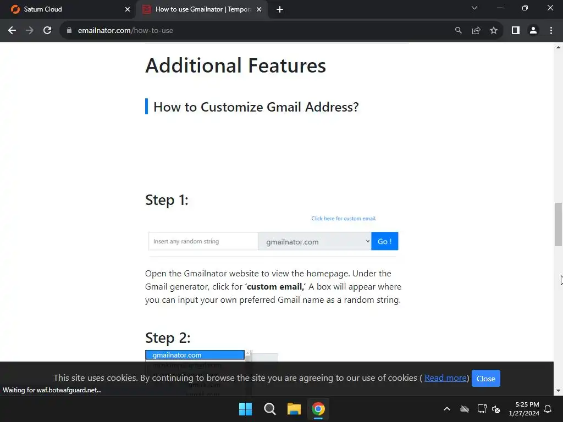Open the tab search chevron
Screen dimensions: 563x422
474,8
